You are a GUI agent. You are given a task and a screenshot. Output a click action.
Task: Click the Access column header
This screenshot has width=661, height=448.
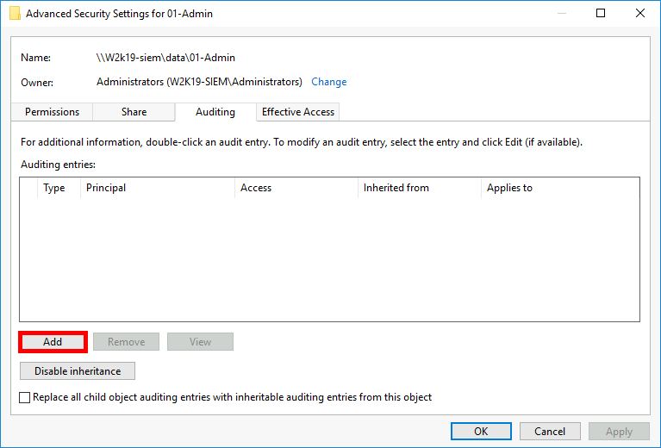296,188
